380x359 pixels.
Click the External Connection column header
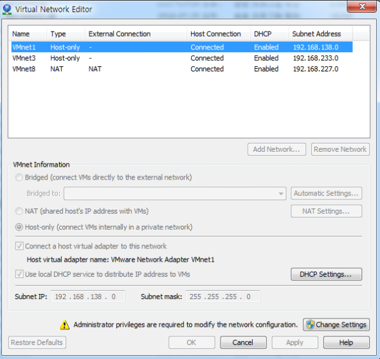(136, 33)
